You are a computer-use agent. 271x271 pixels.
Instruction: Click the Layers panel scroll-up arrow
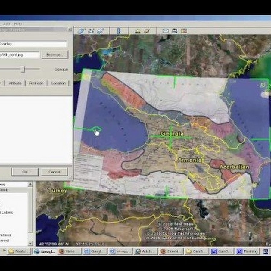pyautogui.click(x=30, y=184)
